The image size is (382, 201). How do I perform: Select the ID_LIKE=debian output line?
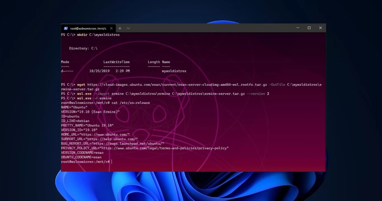(75, 121)
